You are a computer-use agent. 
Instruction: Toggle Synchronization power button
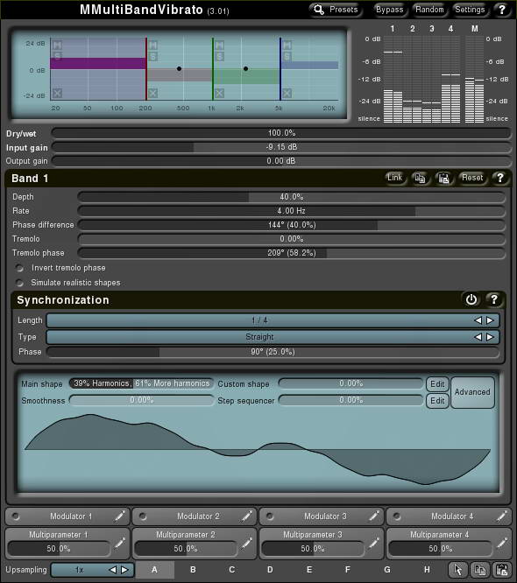(471, 299)
